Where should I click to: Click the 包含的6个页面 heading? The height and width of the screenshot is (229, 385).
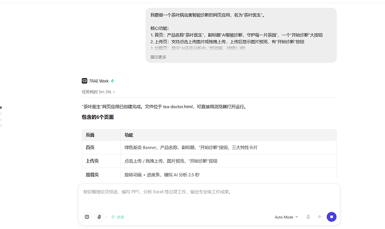98,117
